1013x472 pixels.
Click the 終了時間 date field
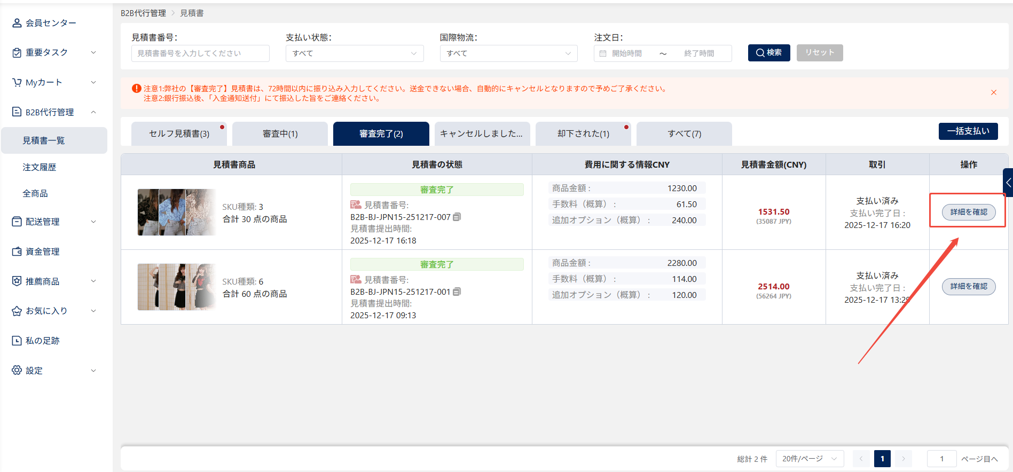point(699,53)
